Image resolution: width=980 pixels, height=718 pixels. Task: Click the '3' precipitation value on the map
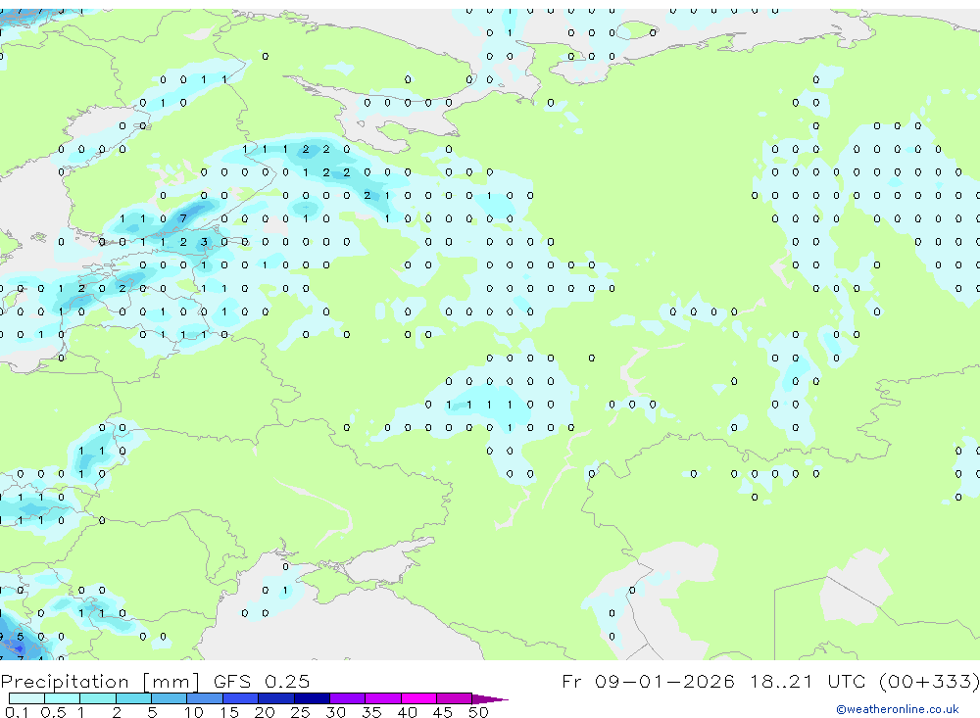click(204, 242)
